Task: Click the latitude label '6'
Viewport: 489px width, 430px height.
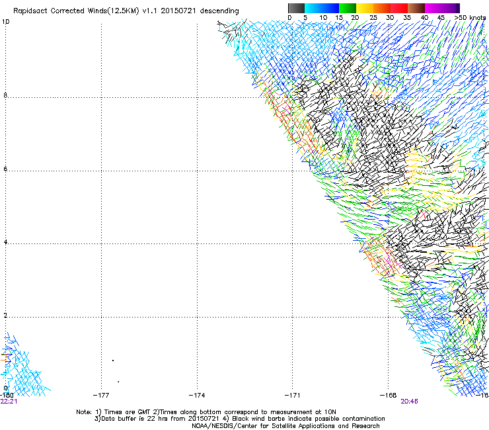Action: click(x=5, y=169)
